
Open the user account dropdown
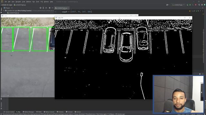(168, 5)
